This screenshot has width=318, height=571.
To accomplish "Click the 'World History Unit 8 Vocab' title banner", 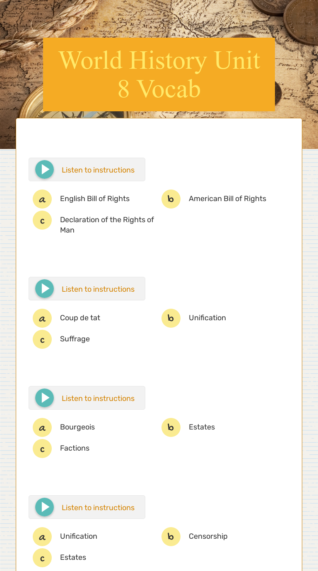I will (159, 74).
